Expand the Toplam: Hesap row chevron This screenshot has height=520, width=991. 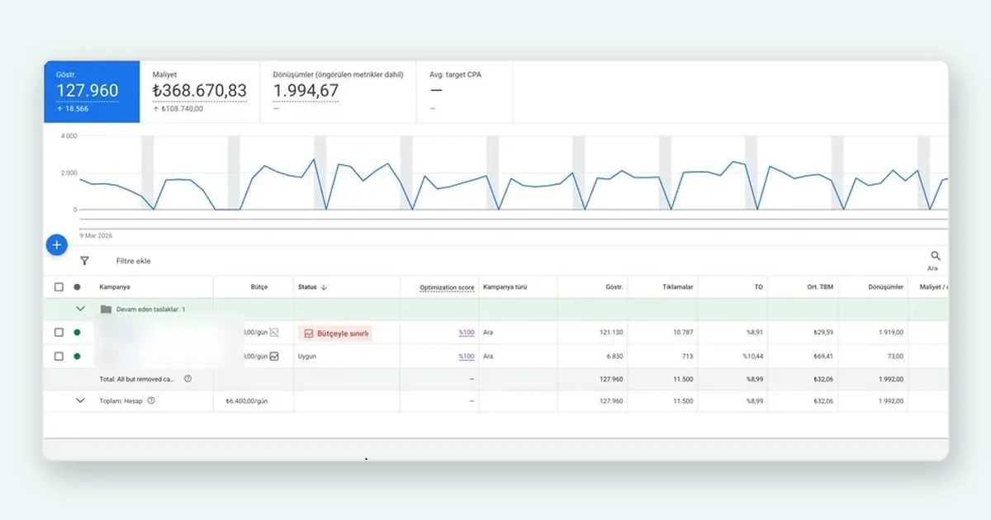80,400
